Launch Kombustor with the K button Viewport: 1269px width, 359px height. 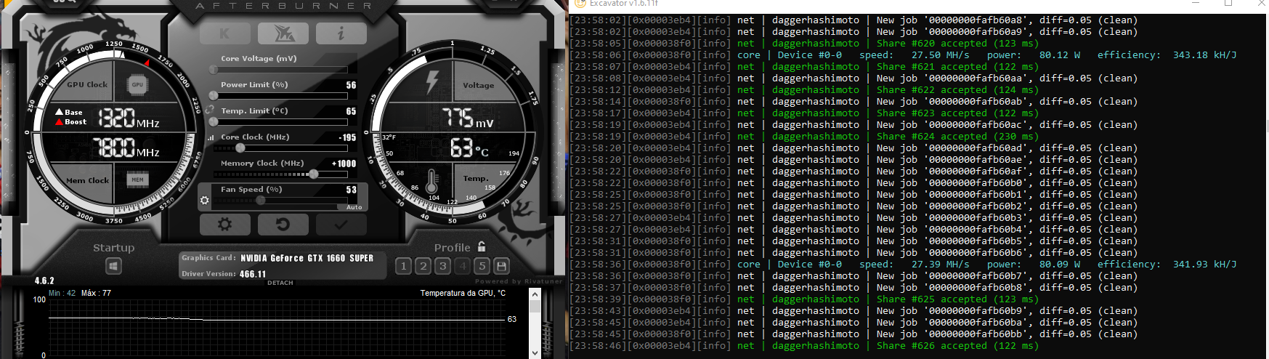pyautogui.click(x=224, y=33)
